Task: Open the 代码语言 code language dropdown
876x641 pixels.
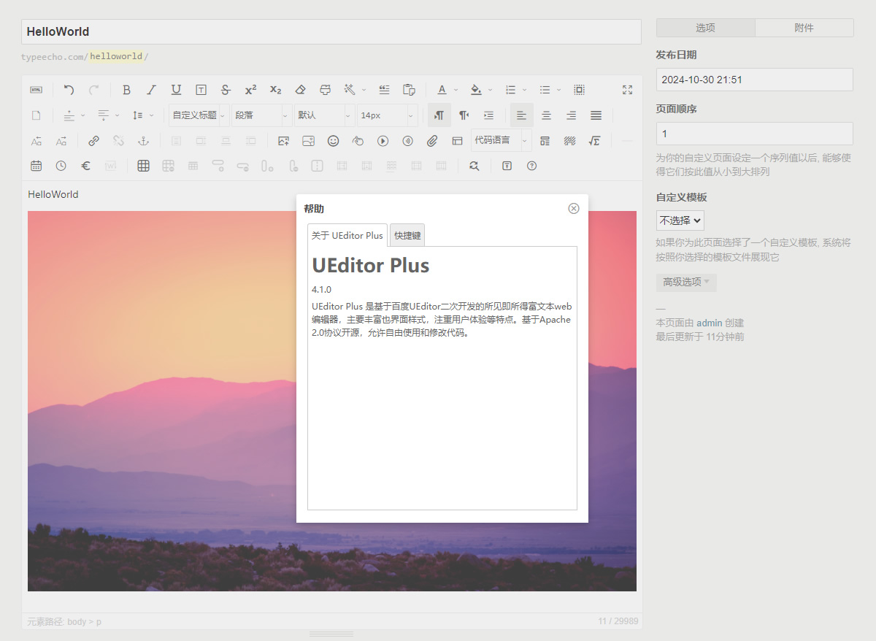Action: click(502, 140)
